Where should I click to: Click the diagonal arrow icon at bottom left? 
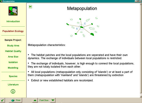(2, 100)
